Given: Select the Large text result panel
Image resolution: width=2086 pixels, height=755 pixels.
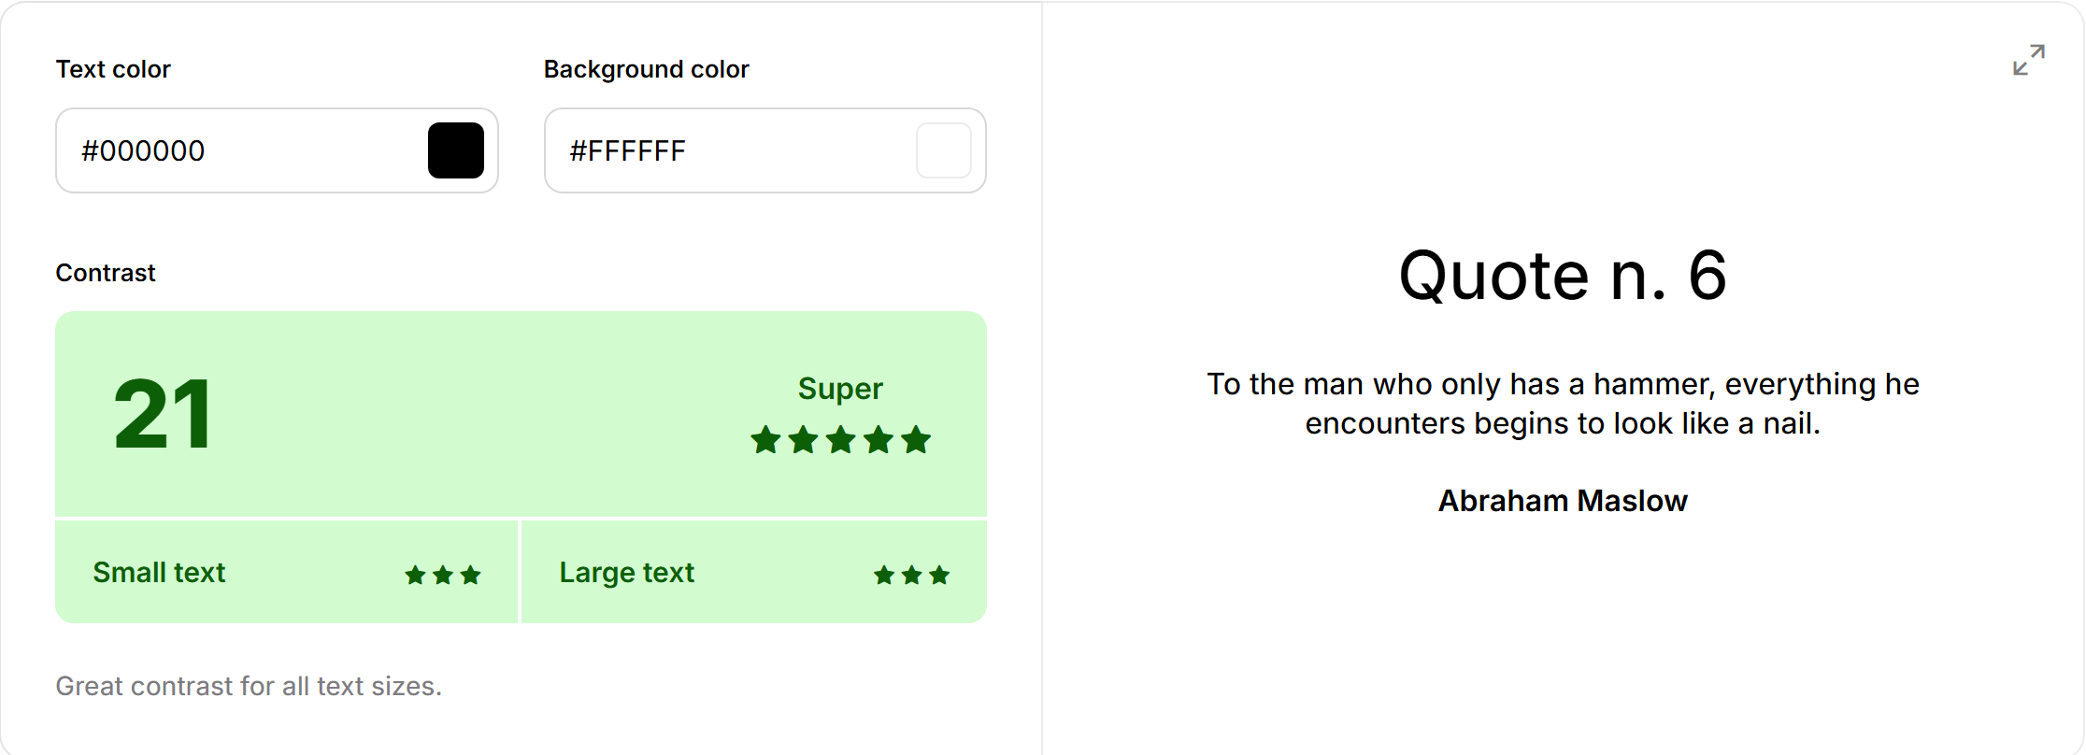Looking at the screenshot, I should pyautogui.click(x=754, y=572).
